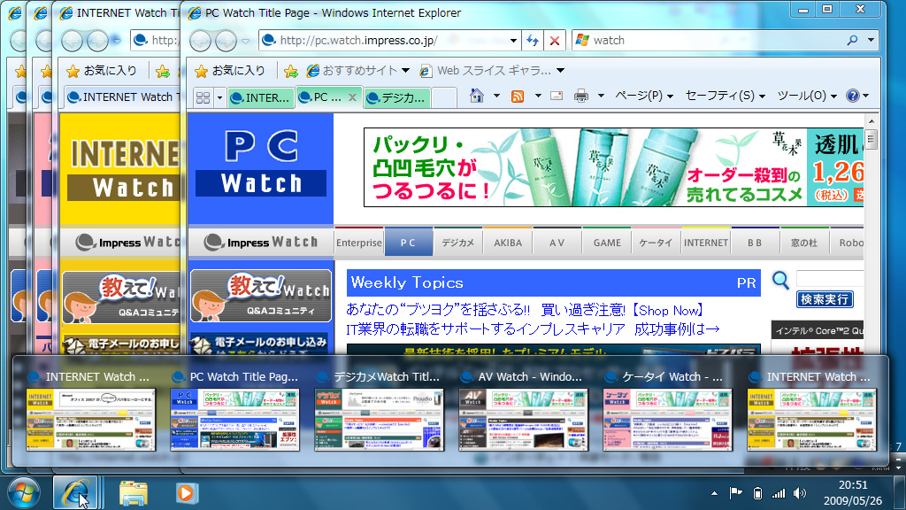Open the feeds button dropdown arrow

coord(538,96)
